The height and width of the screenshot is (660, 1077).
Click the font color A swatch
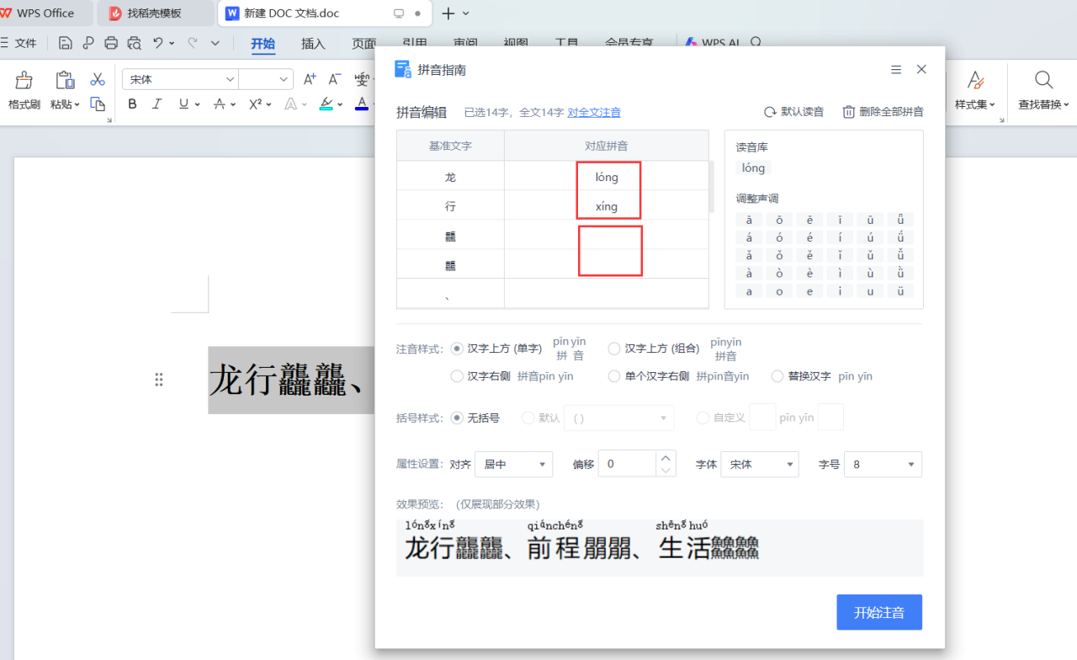pyautogui.click(x=362, y=104)
